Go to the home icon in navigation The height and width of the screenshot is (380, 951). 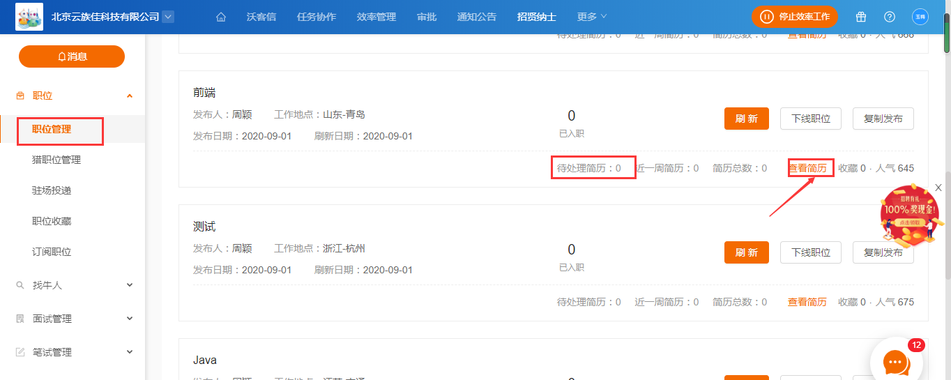click(x=221, y=17)
